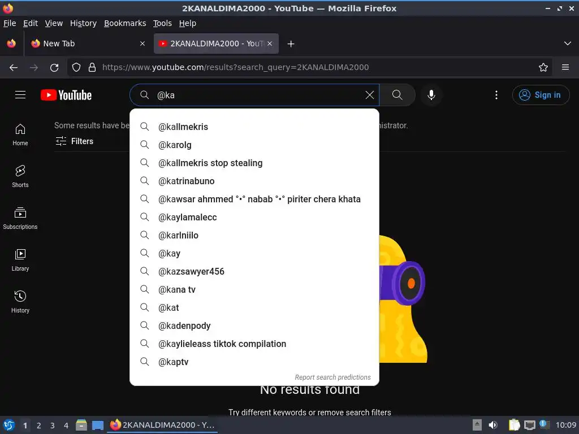Image resolution: width=579 pixels, height=434 pixels.
Task: Open clipboard manager tray icon
Action: pos(514,425)
